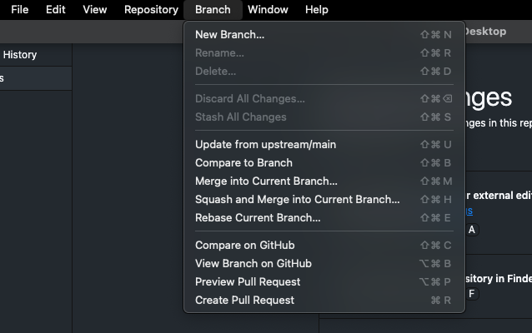
Task: Click the Stash All Changes entry
Action: click(x=240, y=117)
